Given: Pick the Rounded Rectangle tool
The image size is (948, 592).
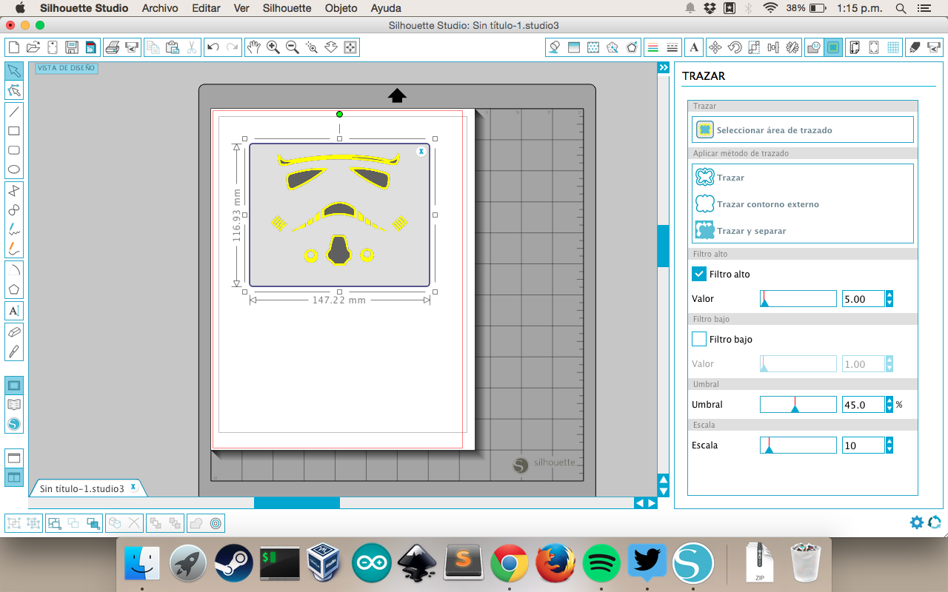Looking at the screenshot, I should point(14,150).
